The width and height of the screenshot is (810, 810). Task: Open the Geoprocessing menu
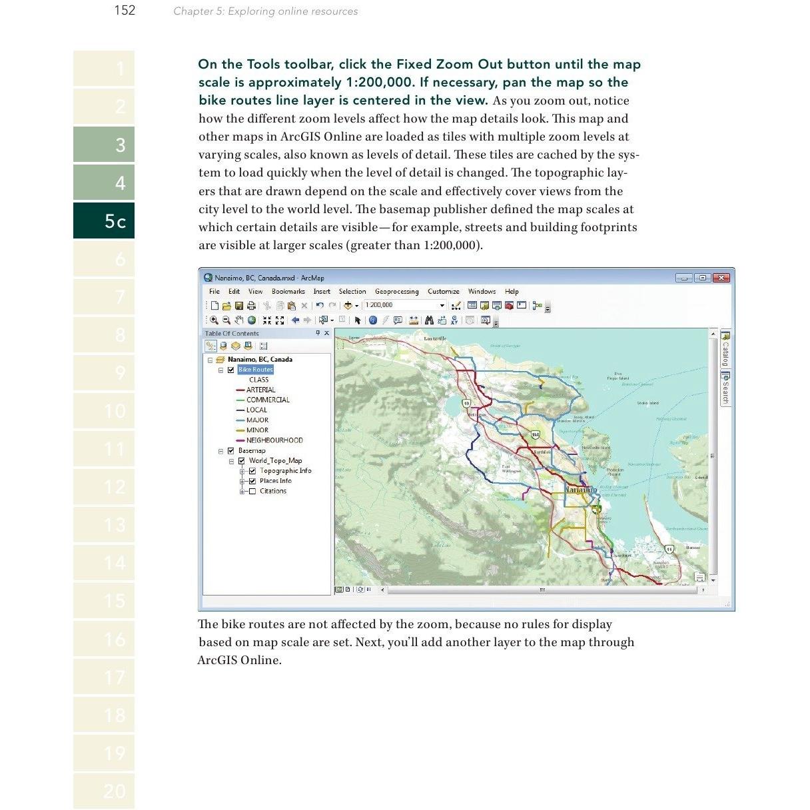(397, 292)
